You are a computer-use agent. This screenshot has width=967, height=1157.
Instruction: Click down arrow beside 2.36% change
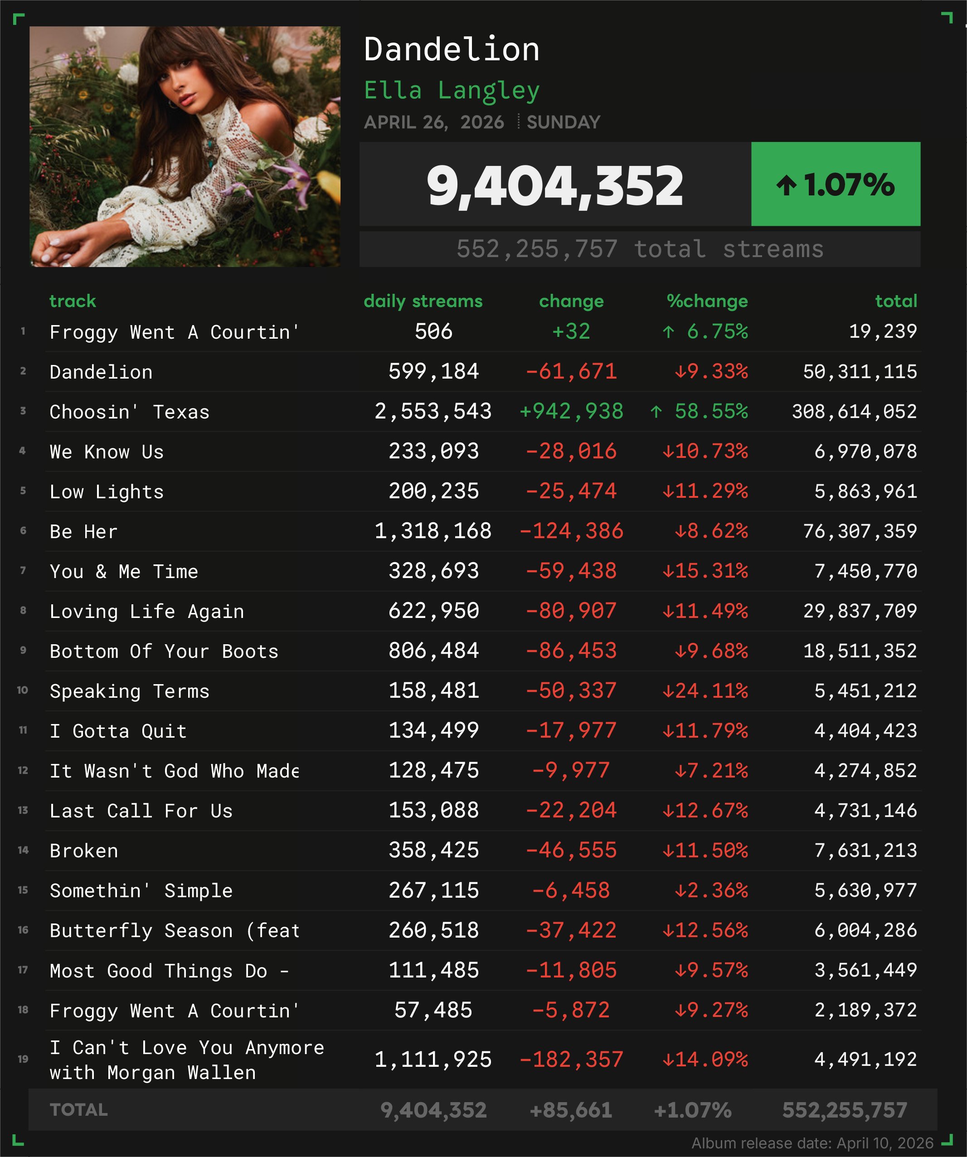click(x=680, y=891)
